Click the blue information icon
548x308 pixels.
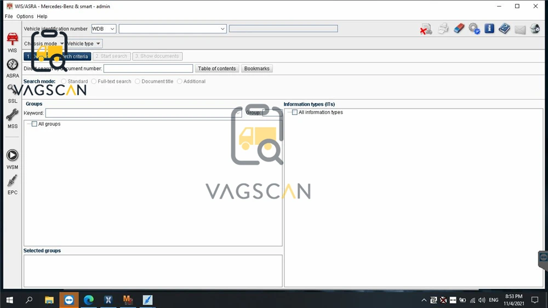tap(489, 28)
